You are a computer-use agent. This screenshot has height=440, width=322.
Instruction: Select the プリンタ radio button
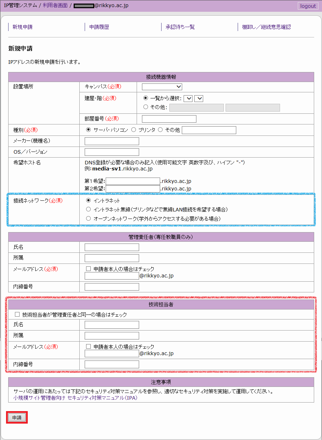134,130
